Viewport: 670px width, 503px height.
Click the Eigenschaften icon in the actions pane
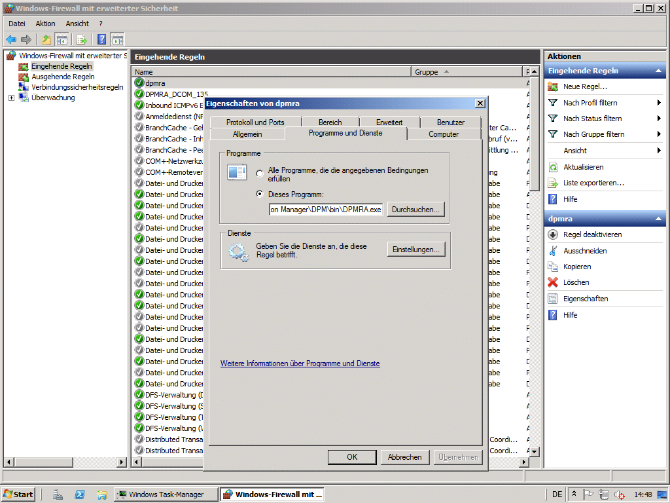tap(553, 299)
